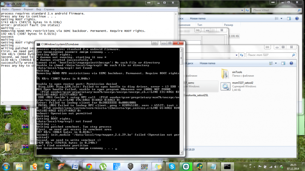The image size is (305, 171).
Task: Open the Правка menu in Notepad
Action: point(17,9)
